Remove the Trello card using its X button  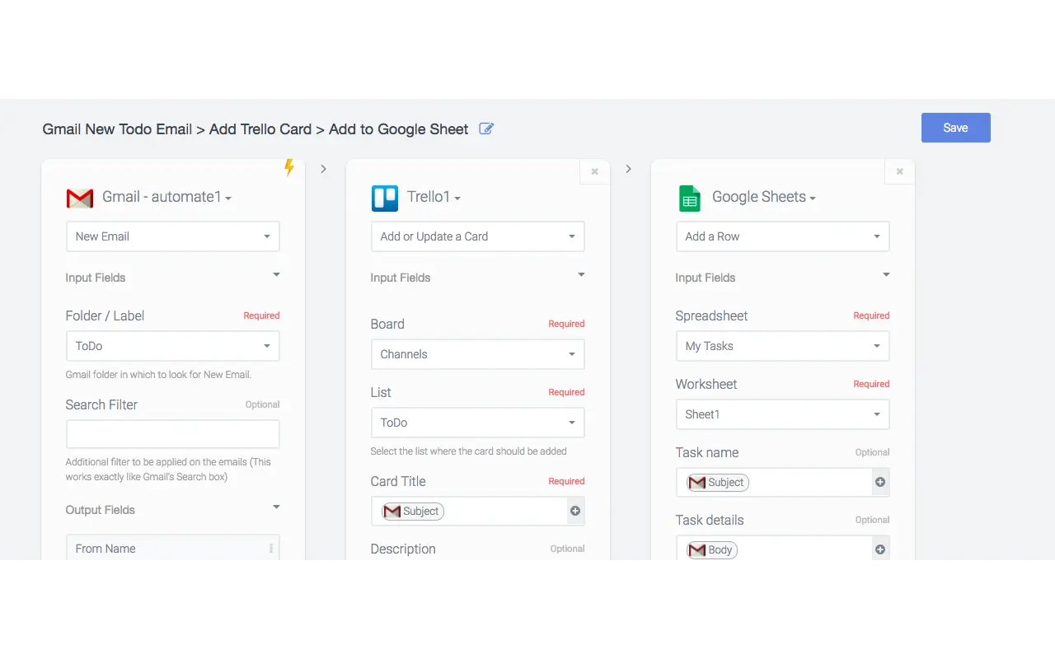click(594, 171)
